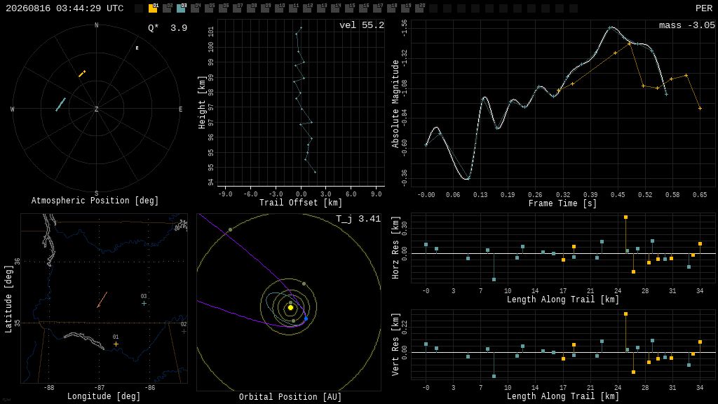Click the gray 02 cross marker on map
Screen dimensions: 718x404
[184, 331]
